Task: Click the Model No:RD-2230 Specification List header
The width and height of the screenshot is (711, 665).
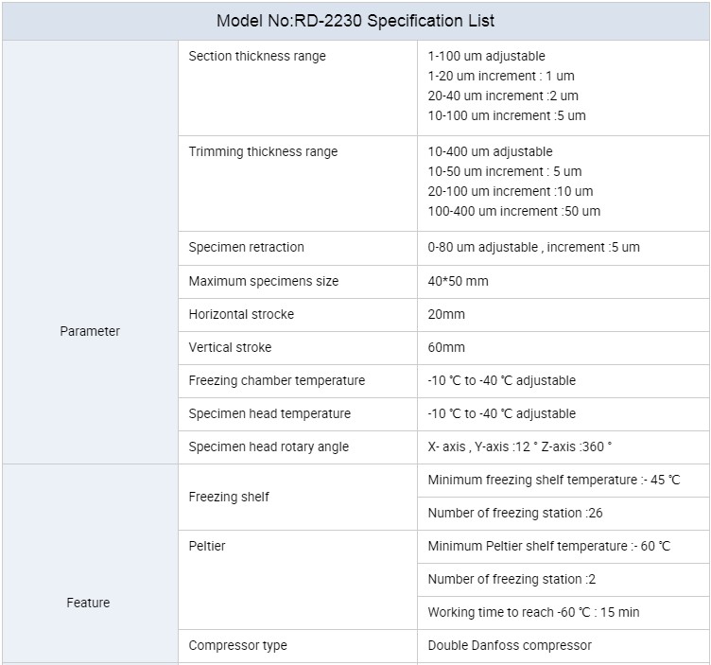Action: [355, 21]
